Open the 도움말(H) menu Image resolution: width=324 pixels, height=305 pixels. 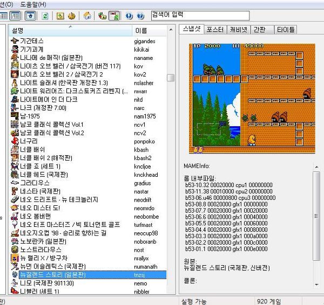[x=33, y=4]
